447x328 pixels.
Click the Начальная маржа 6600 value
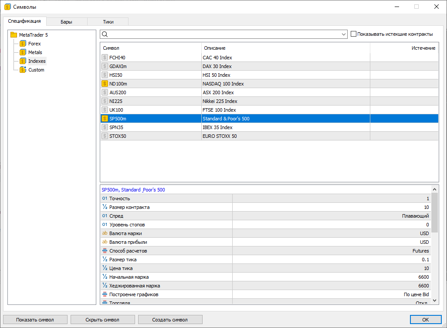(423, 277)
